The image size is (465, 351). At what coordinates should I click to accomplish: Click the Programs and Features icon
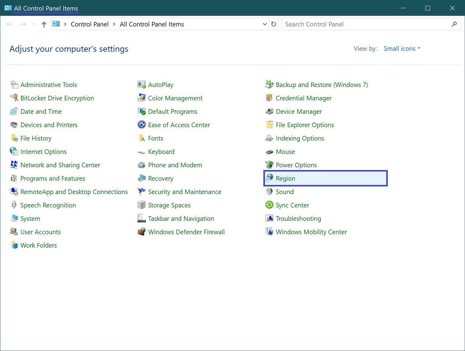pos(14,178)
